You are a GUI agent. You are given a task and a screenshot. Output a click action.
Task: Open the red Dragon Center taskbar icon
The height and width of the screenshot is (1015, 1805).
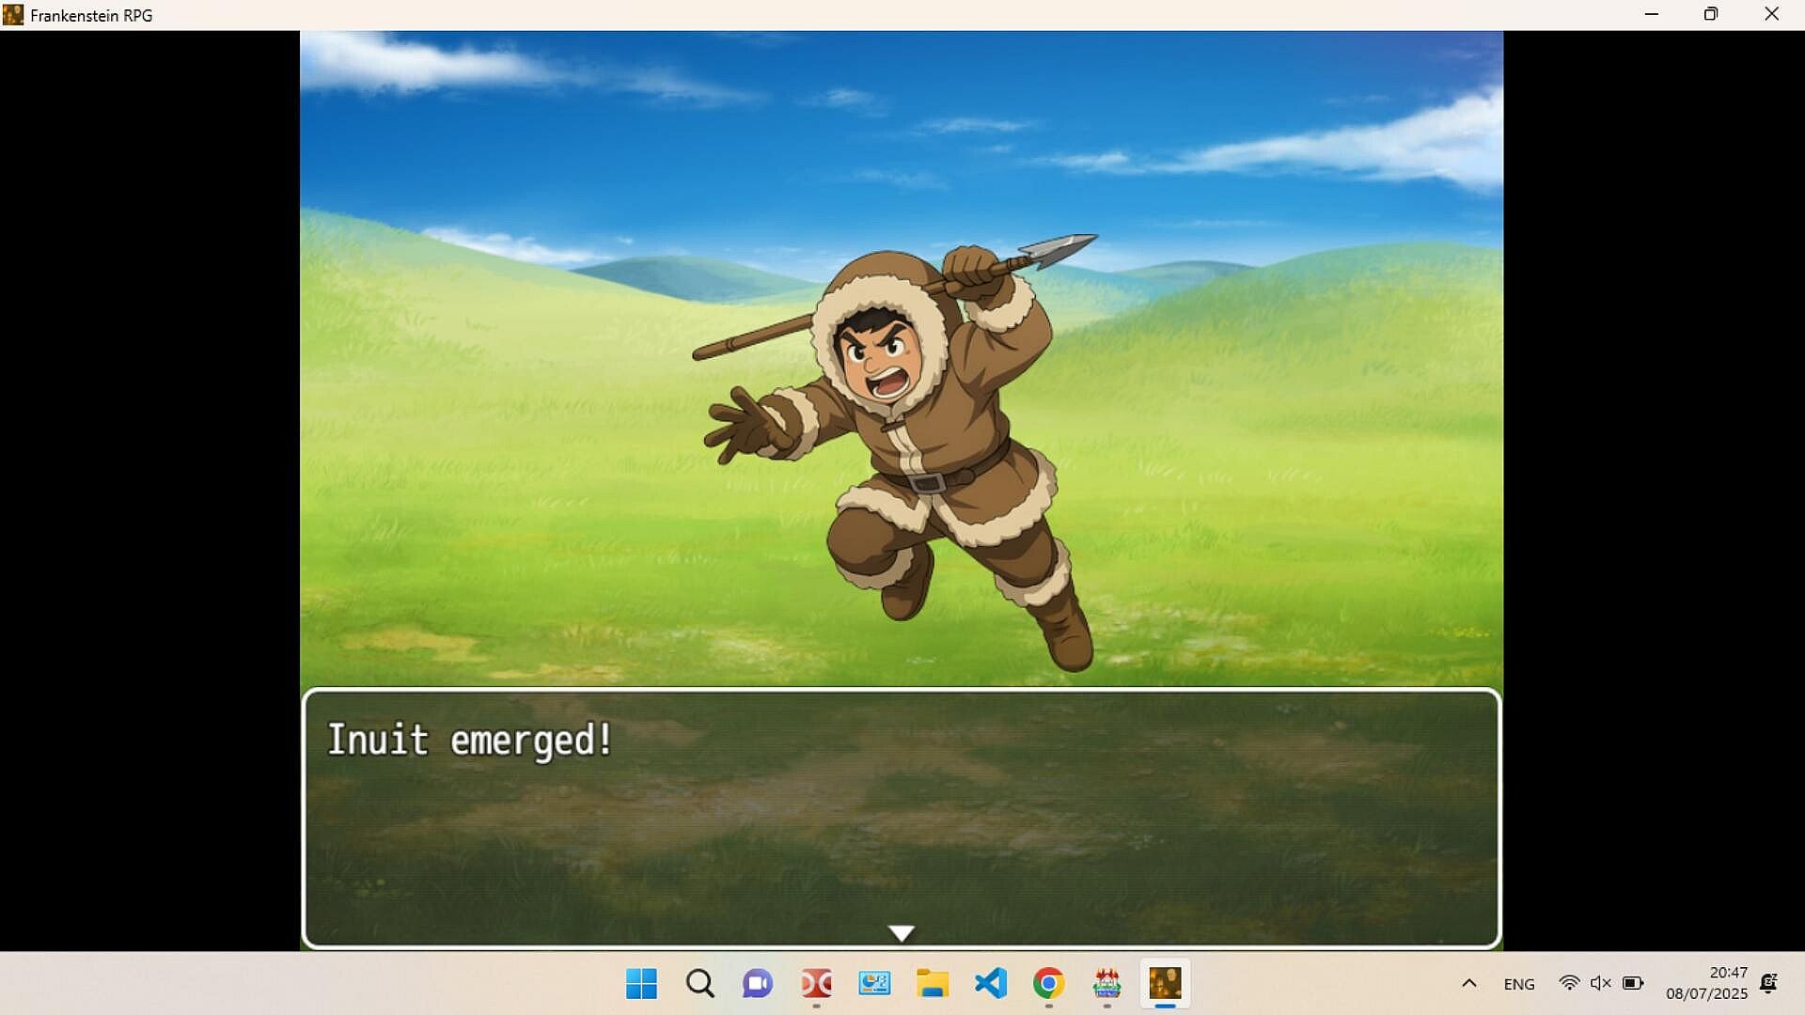816,984
